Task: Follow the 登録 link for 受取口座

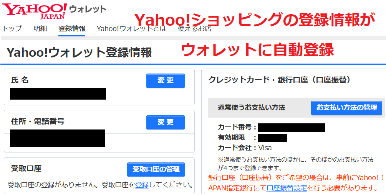Action: coord(142,185)
